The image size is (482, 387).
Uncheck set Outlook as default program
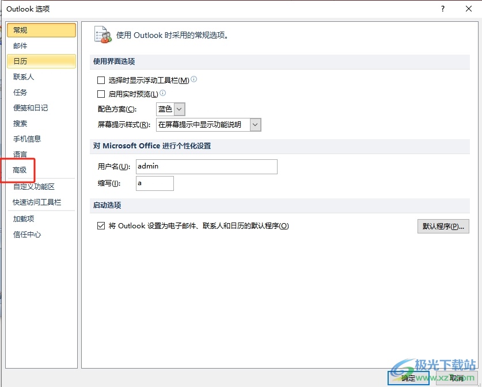click(101, 226)
